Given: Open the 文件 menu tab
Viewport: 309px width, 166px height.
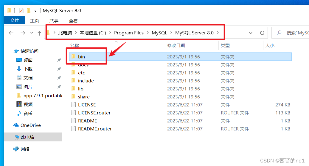Looking at the screenshot, I should click(x=15, y=20).
